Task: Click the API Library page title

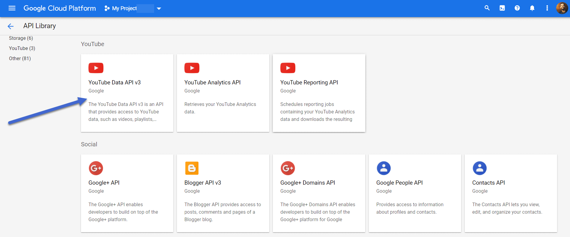Action: tap(40, 26)
